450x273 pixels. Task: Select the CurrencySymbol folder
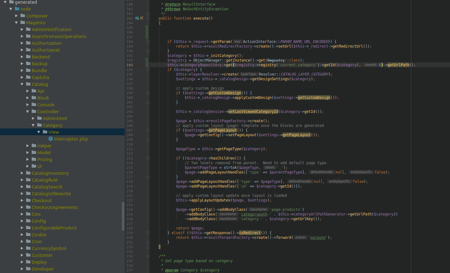click(49, 248)
